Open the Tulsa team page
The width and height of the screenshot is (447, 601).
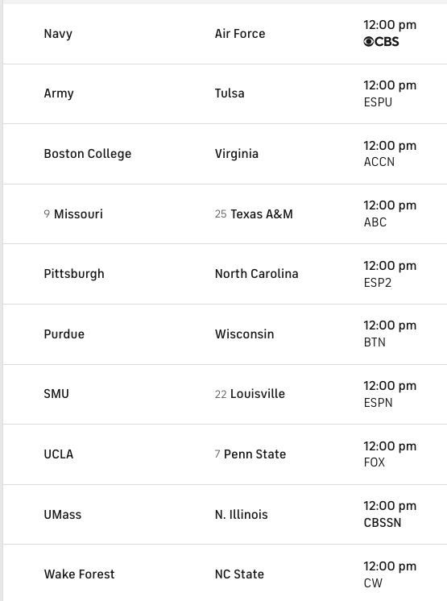tap(230, 93)
